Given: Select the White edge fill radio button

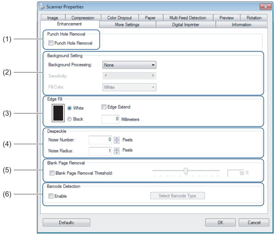Looking at the screenshot, I should (70, 108).
